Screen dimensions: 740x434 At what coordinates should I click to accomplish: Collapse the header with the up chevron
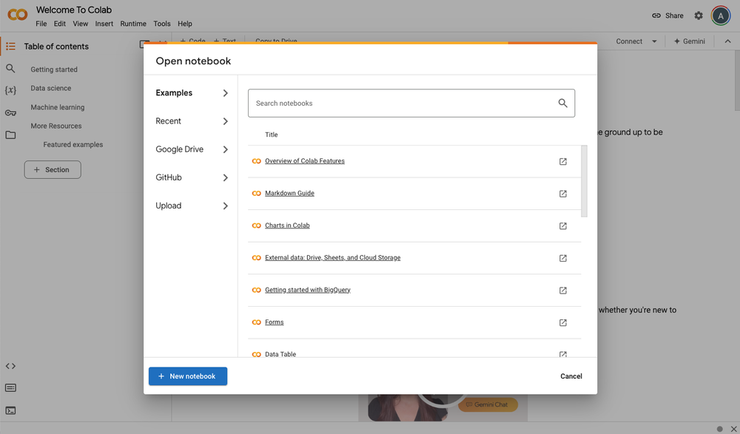point(727,41)
